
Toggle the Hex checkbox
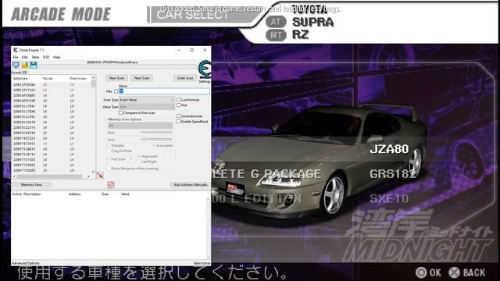116,91
